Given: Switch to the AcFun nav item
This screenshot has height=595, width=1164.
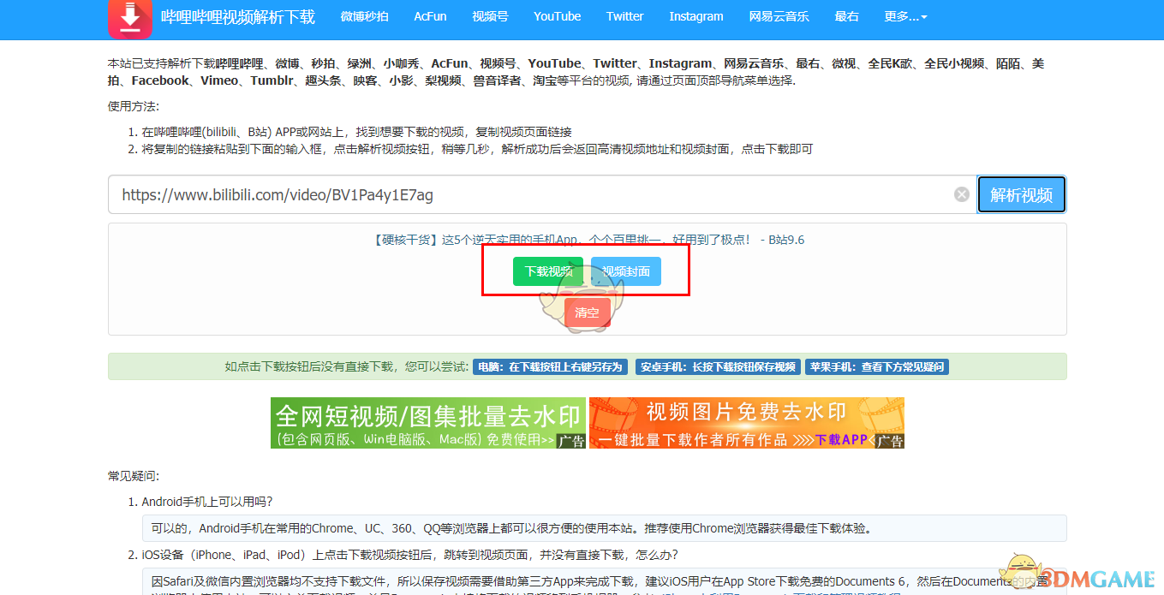Looking at the screenshot, I should tap(430, 16).
